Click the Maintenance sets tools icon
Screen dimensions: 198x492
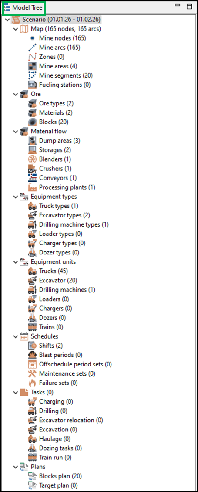(x=32, y=374)
